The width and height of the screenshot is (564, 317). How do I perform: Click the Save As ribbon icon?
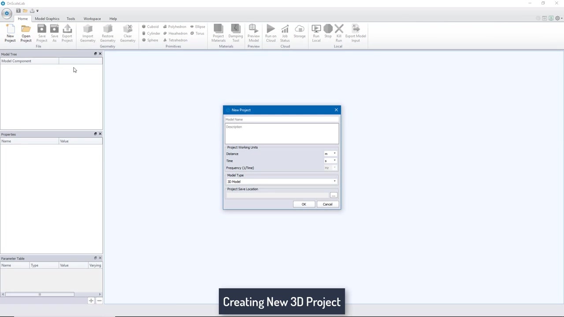[54, 33]
